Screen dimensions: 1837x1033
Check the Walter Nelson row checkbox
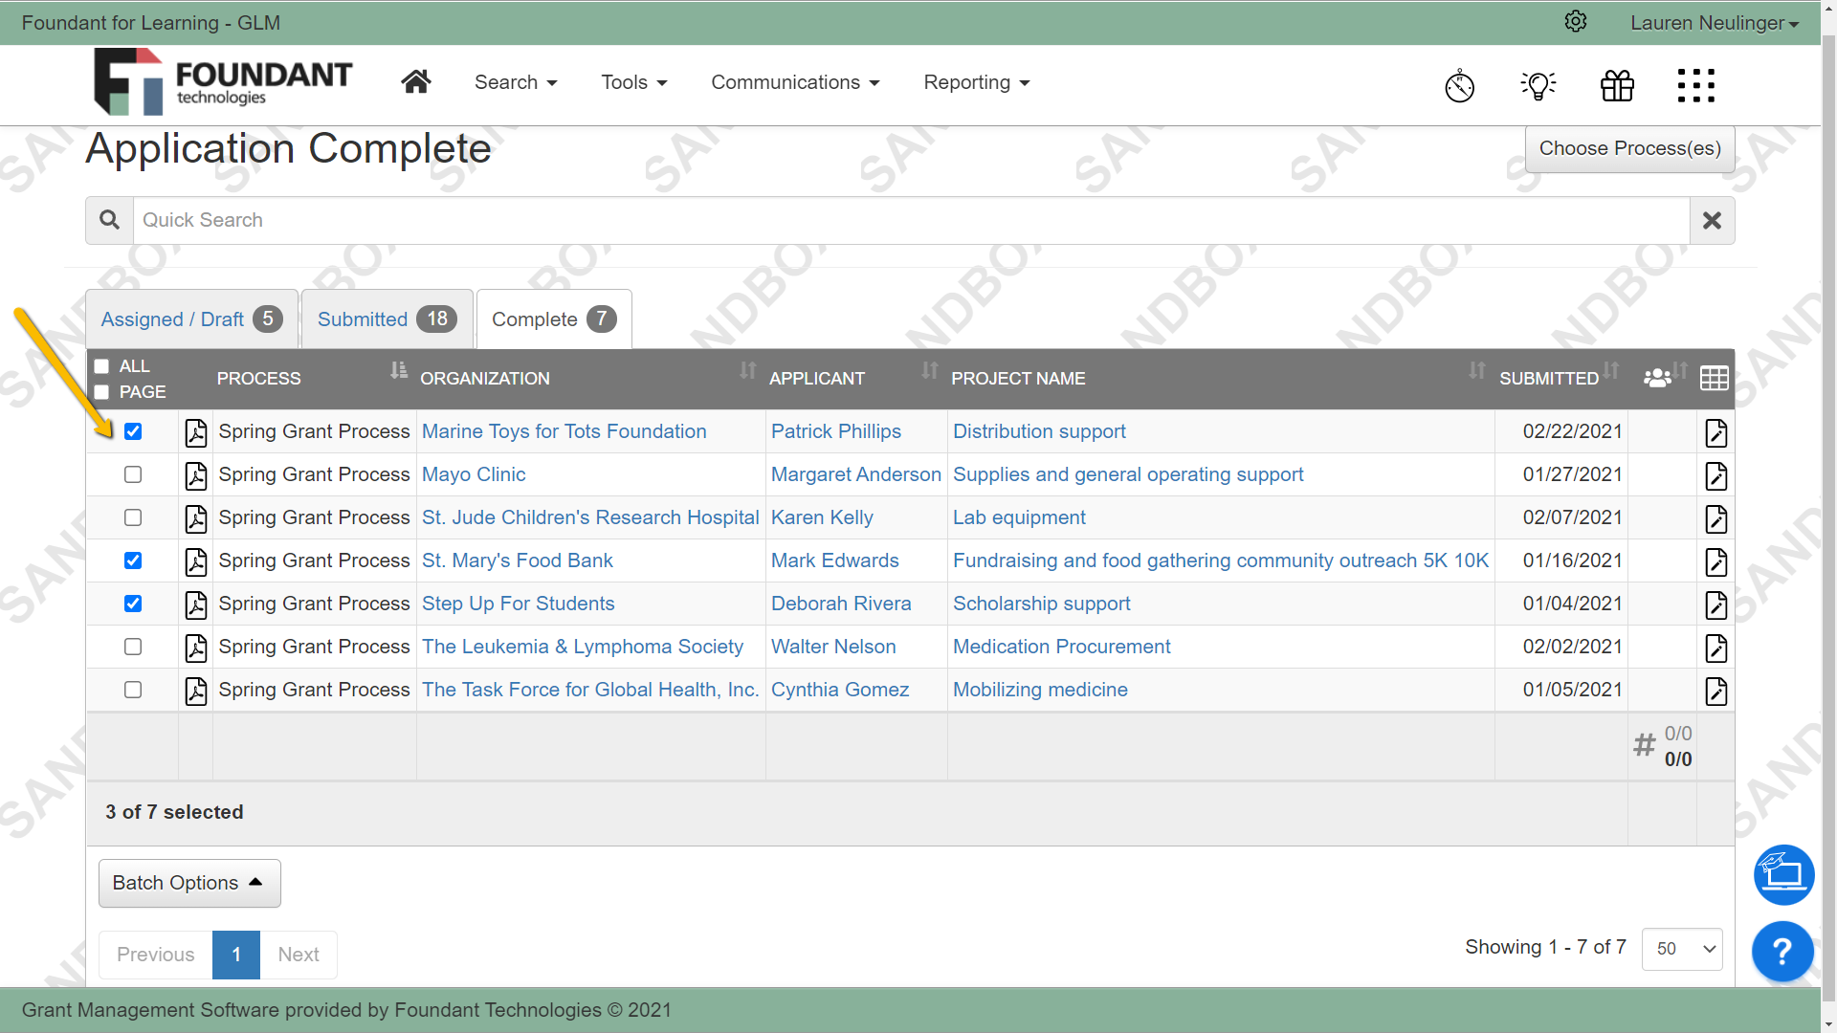click(x=132, y=647)
